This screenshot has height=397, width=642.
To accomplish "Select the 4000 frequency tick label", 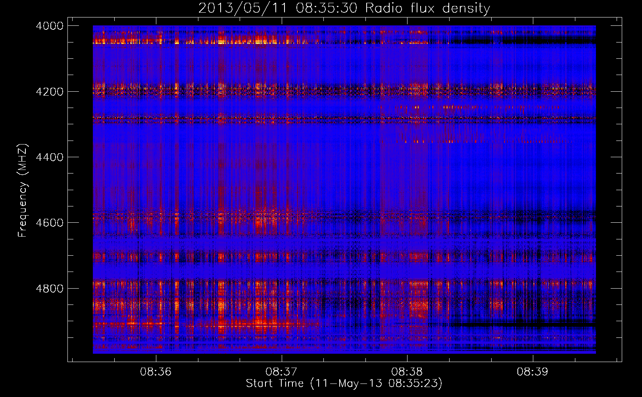I will pos(50,26).
